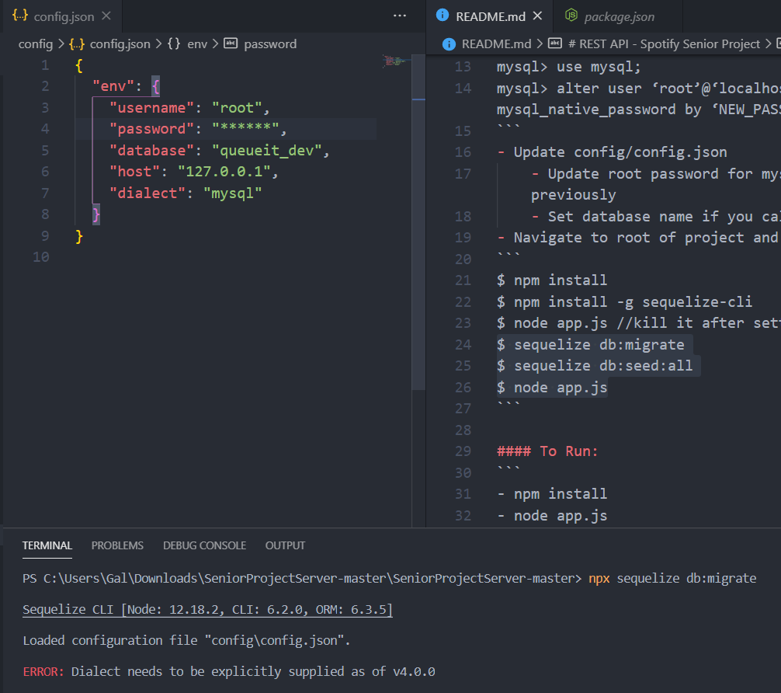
Task: Select the config folder breadcrumb
Action: point(36,44)
